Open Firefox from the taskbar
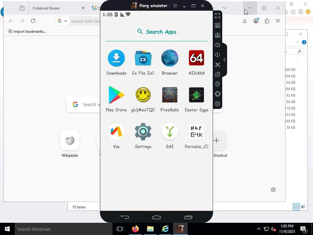 click(x=135, y=229)
